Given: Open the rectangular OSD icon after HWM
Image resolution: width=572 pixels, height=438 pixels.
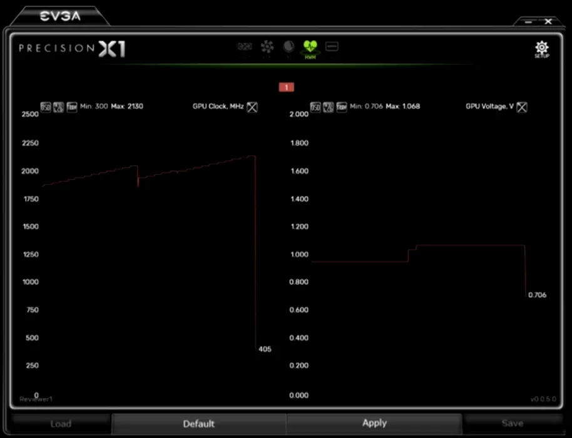Looking at the screenshot, I should [x=332, y=46].
